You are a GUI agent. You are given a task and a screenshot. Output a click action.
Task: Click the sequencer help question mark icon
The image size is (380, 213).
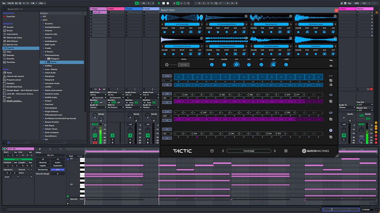point(331,130)
